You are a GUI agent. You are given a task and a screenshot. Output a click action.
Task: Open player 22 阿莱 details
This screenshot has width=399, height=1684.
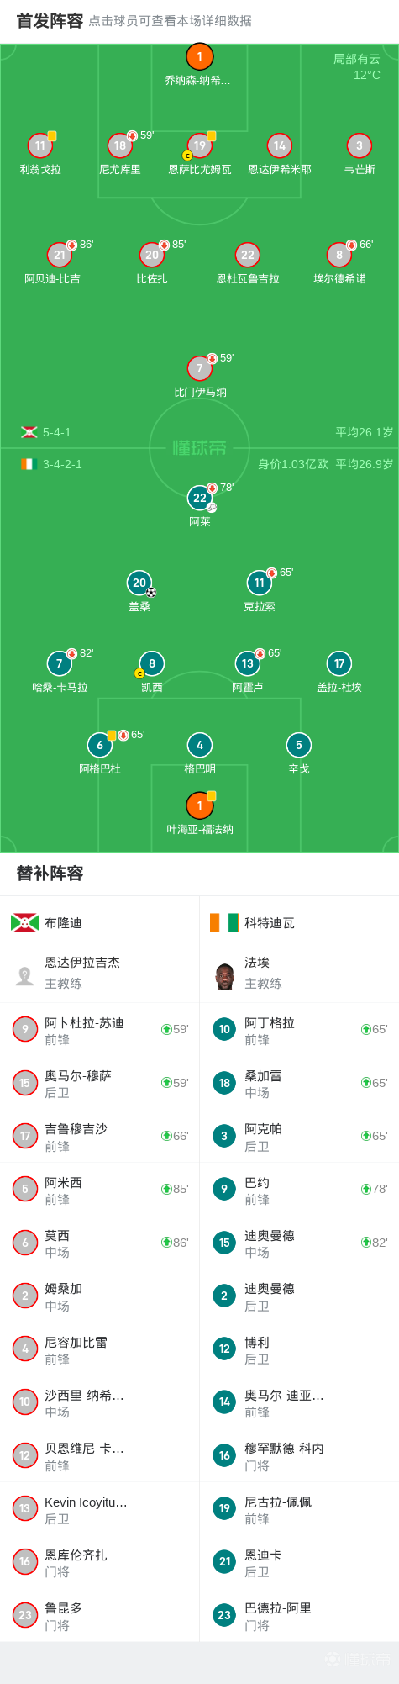199,498
